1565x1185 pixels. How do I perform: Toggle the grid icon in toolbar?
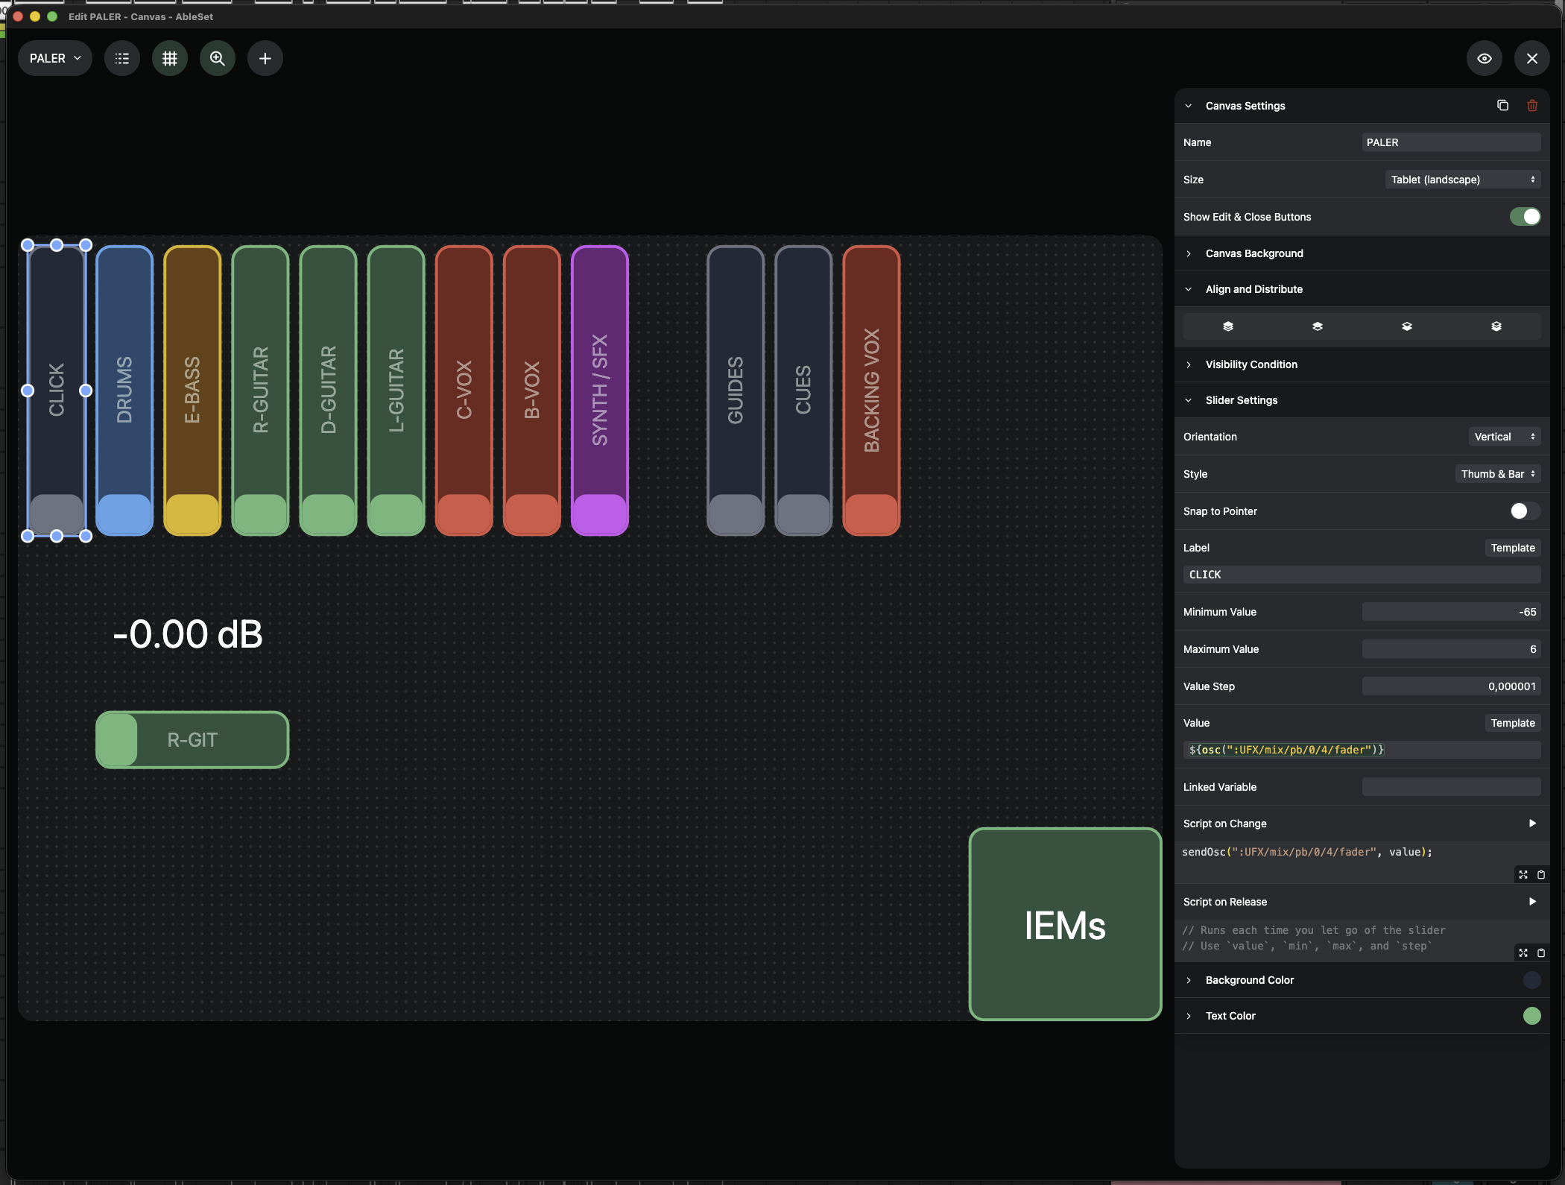click(x=170, y=58)
